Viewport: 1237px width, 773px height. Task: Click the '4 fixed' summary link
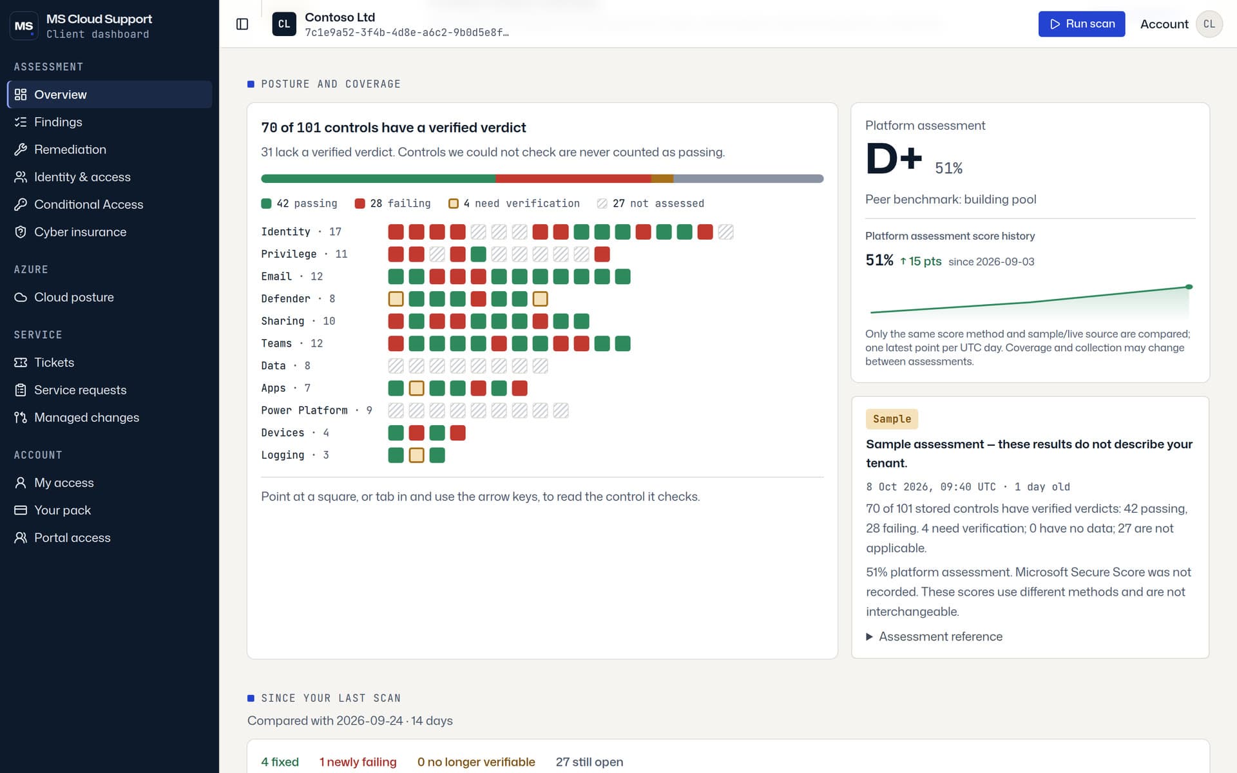280,762
